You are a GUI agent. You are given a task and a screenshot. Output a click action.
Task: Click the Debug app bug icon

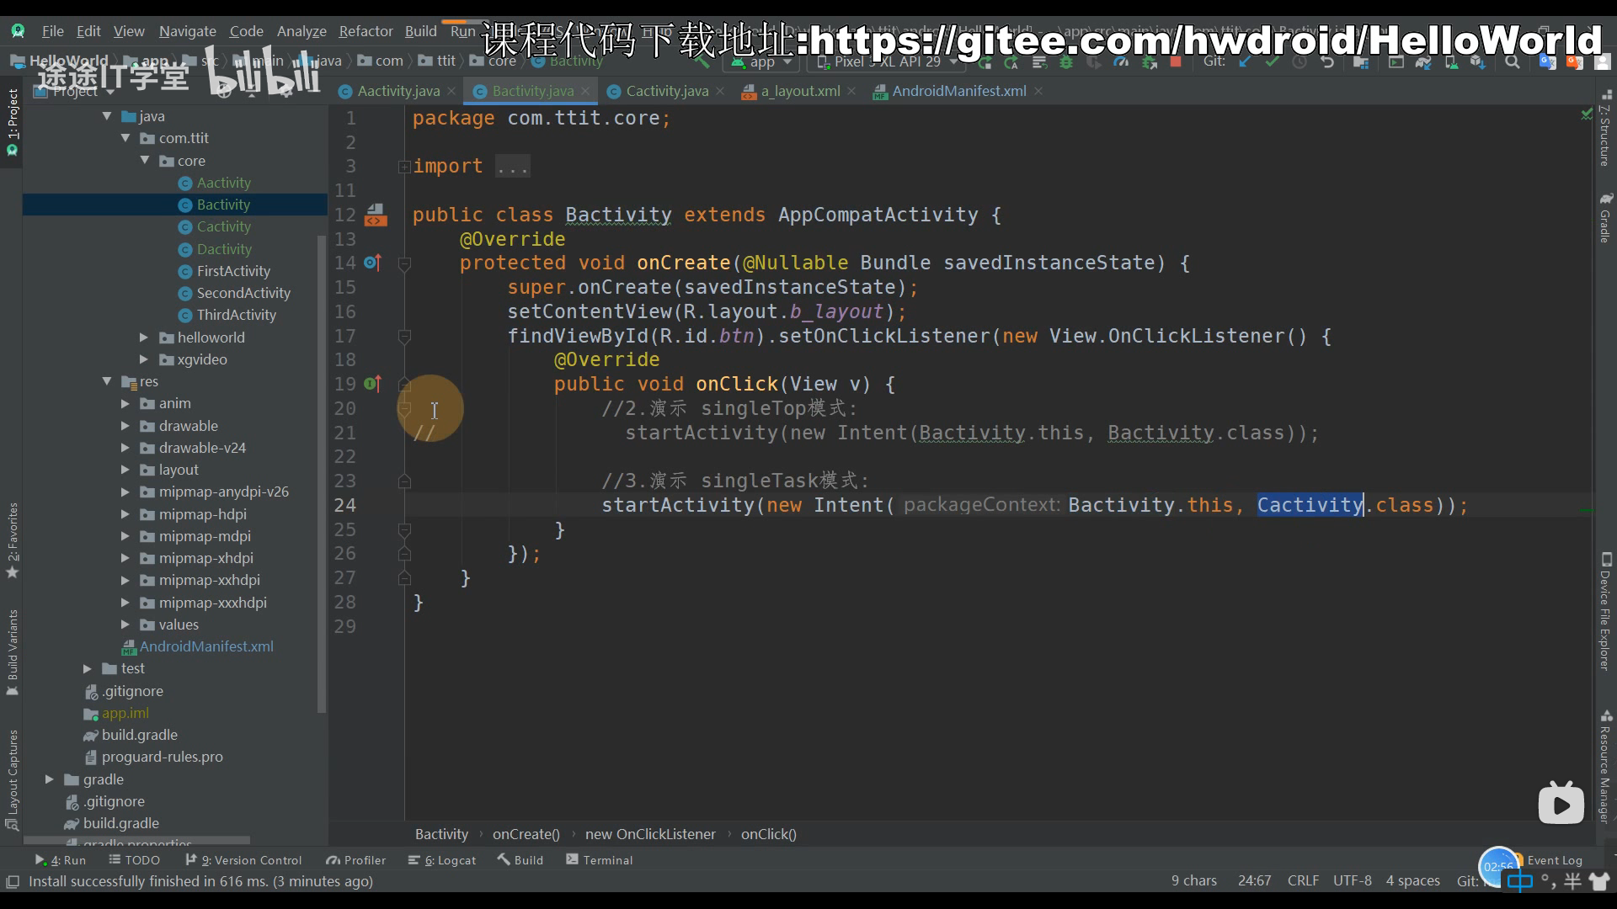(1066, 62)
